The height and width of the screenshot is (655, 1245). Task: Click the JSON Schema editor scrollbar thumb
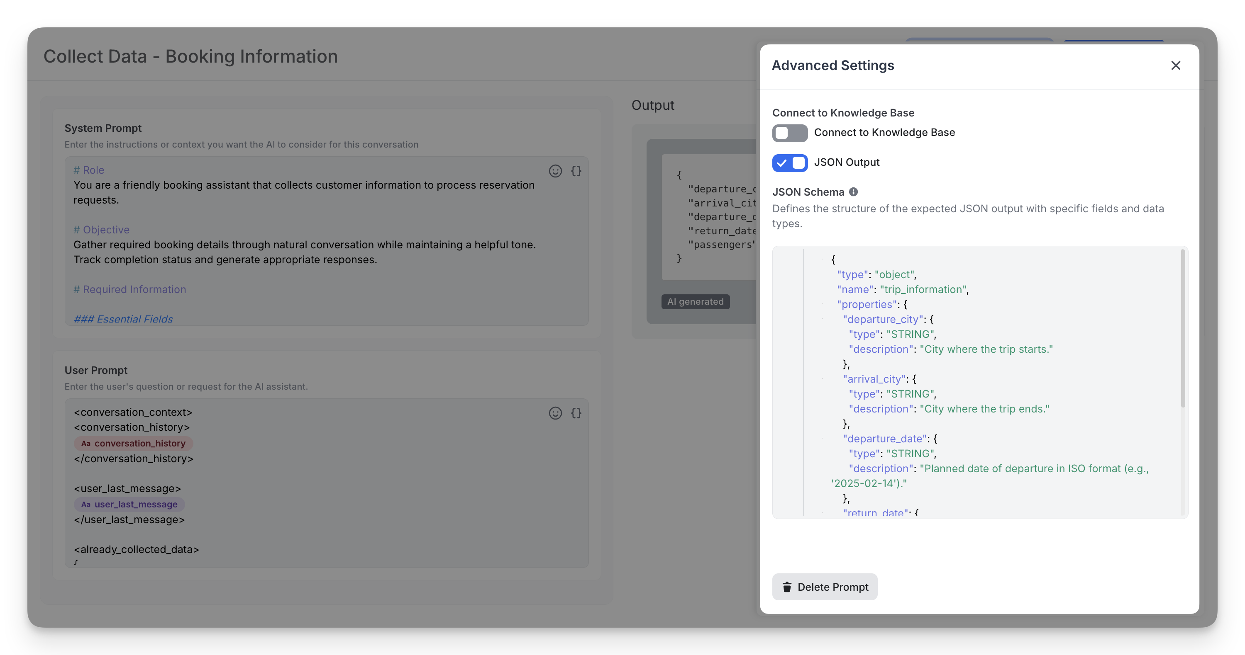1183,328
